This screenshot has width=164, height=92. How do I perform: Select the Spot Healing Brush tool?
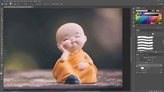(x=2, y=16)
